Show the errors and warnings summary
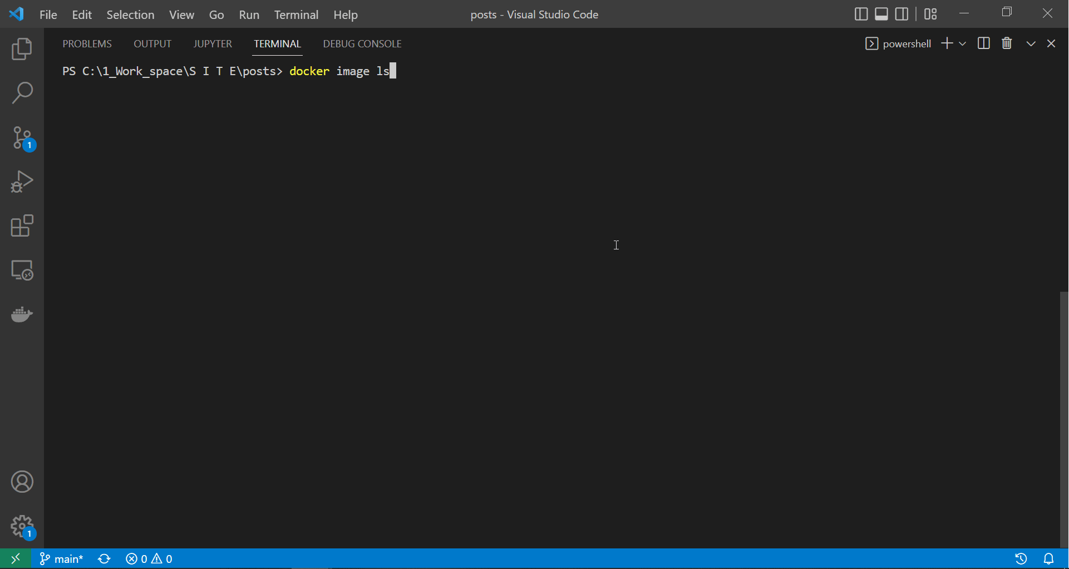Screen dimensions: 1069x569 click(x=149, y=559)
